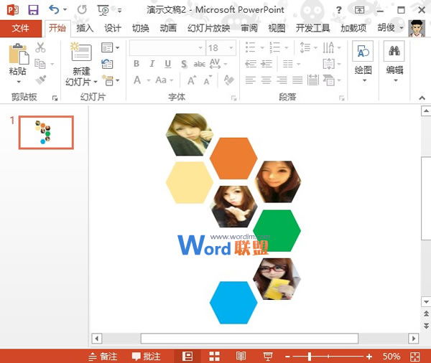The width and height of the screenshot is (431, 363).
Task: Switch to Normal view in status bar
Action: tap(187, 356)
